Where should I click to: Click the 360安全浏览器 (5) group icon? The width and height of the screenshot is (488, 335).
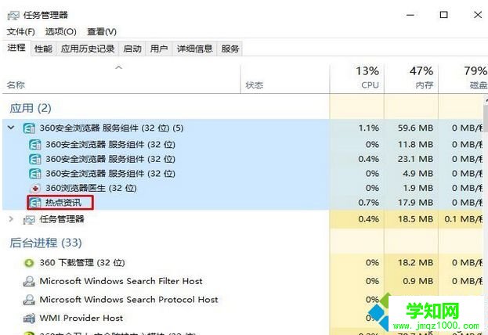point(29,128)
